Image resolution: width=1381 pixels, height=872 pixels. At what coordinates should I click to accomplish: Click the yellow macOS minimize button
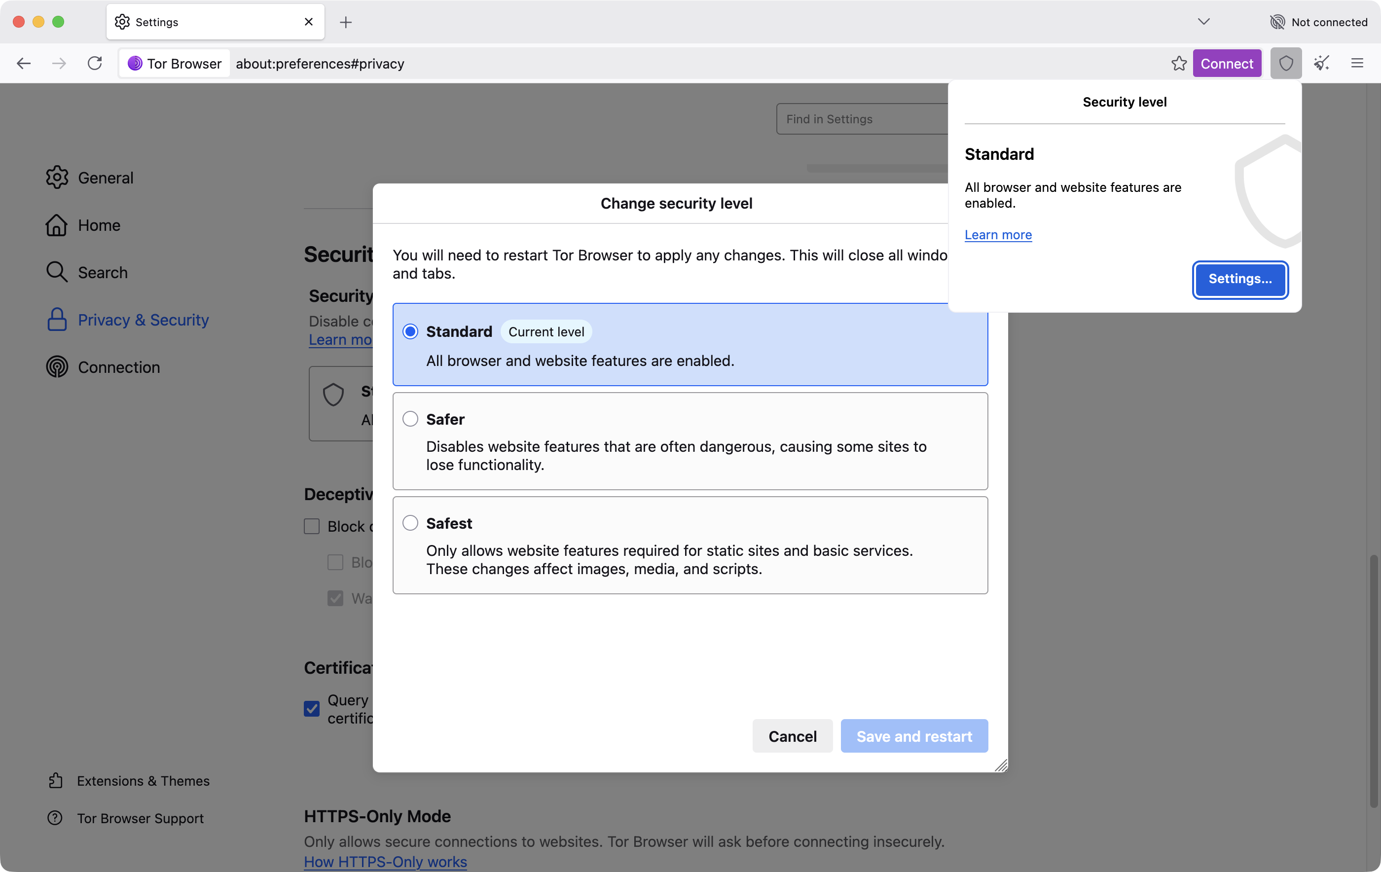[x=38, y=22]
